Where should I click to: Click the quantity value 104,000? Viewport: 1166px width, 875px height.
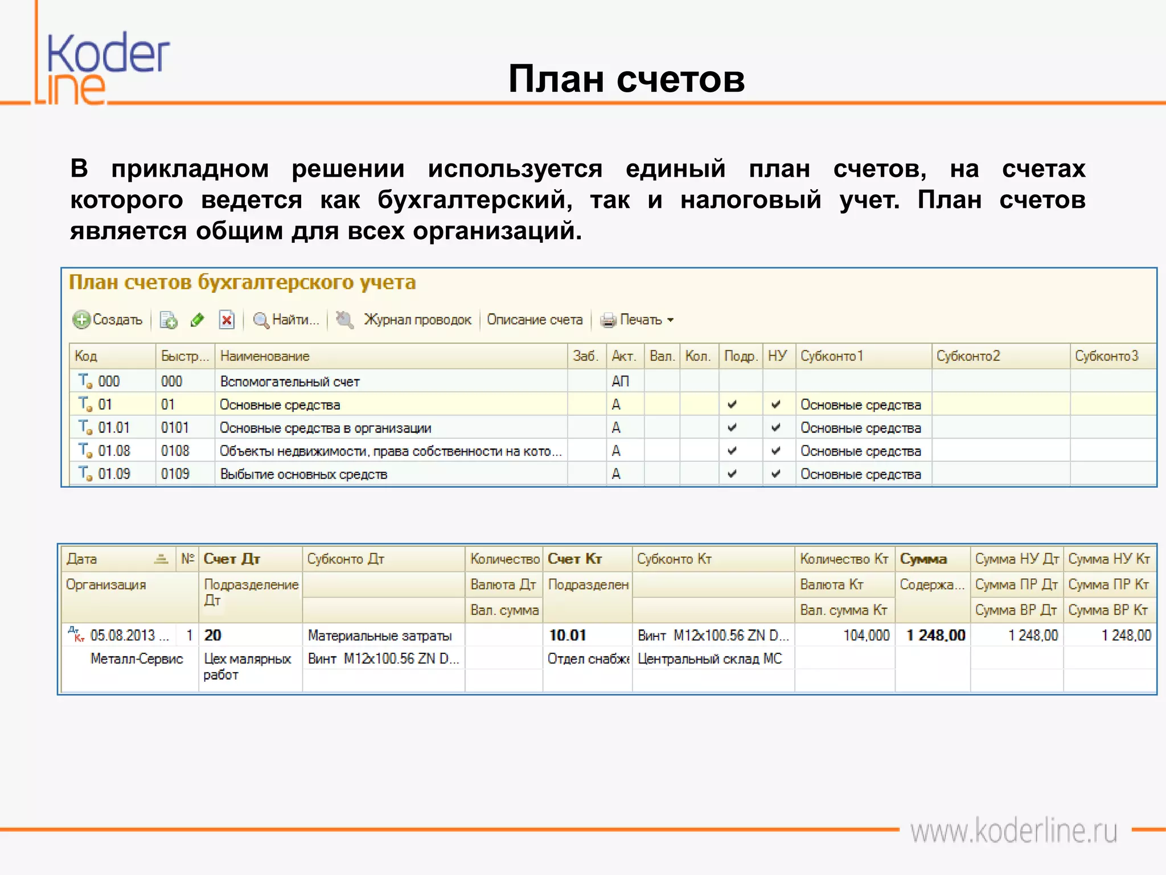click(866, 635)
